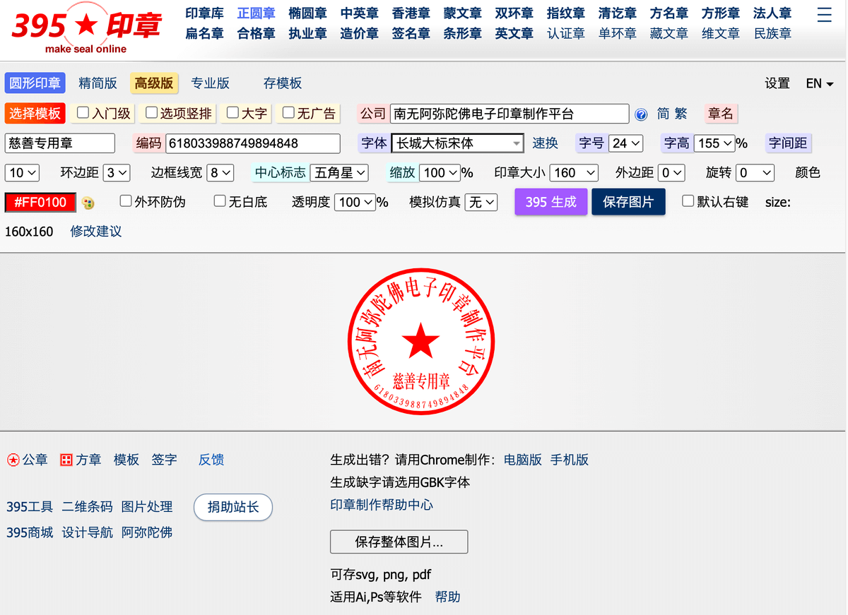This screenshot has width=848, height=615.
Task: Click the #FF0100 red color swatch
Action: (x=40, y=202)
